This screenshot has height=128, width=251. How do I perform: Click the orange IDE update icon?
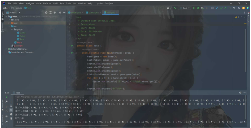[x=243, y=8]
